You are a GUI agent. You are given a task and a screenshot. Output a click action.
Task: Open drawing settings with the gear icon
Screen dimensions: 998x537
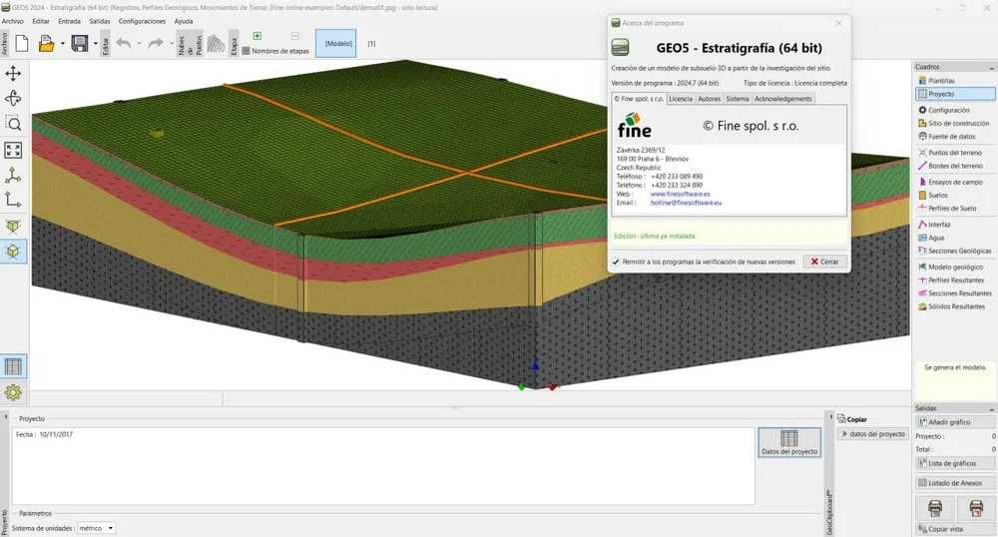pyautogui.click(x=13, y=392)
